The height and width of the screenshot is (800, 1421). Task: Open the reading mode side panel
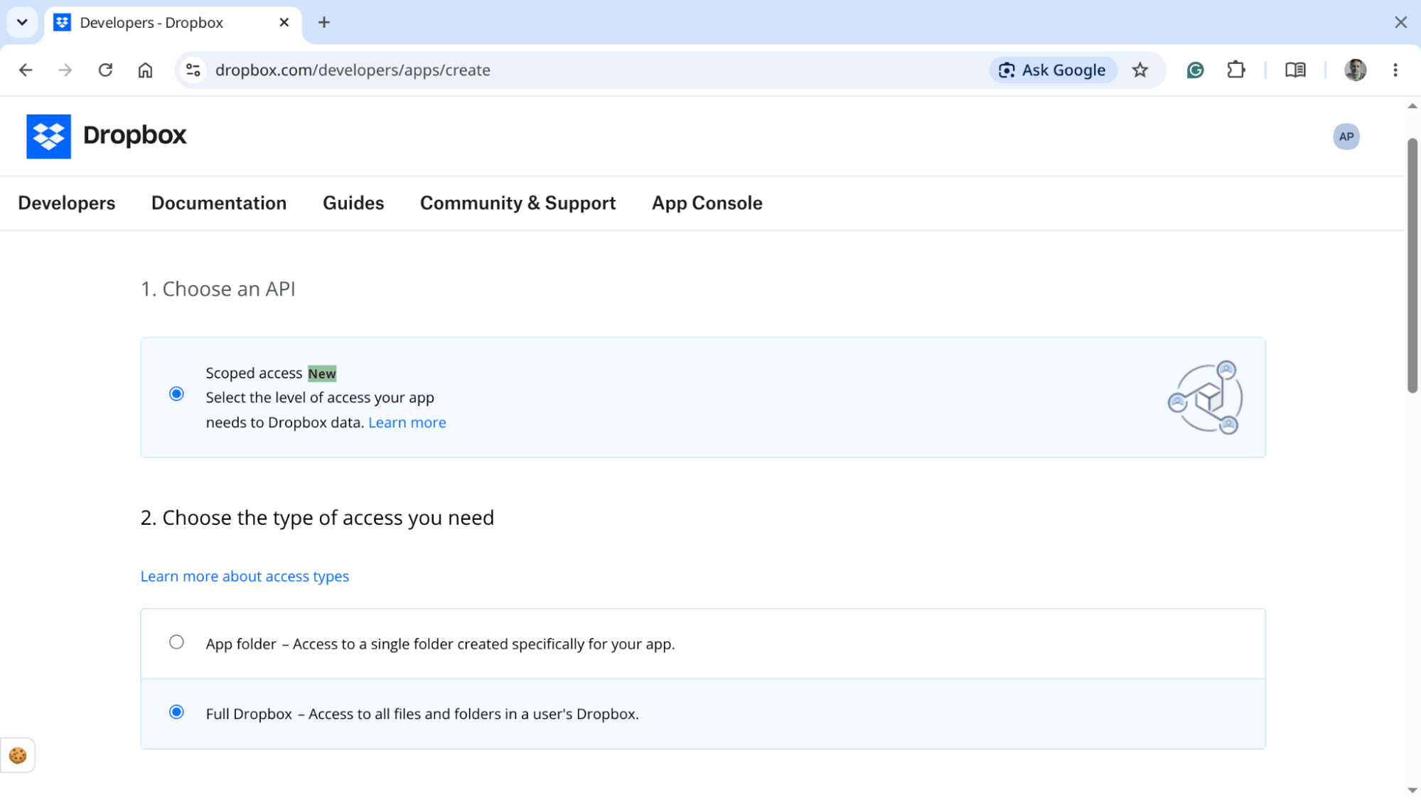pos(1295,70)
